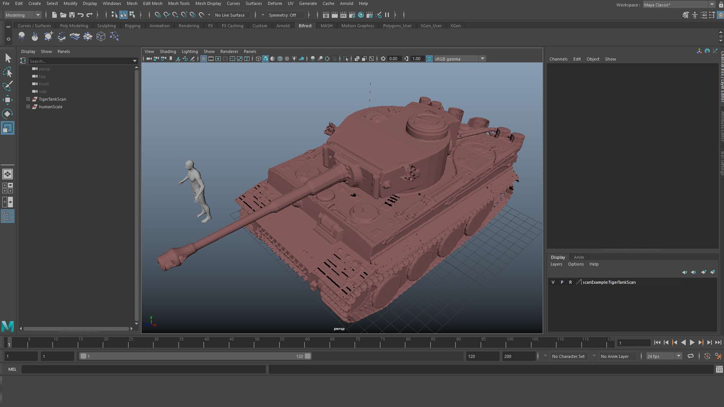
Task: Choose the Select tool arrow
Action: click(x=8, y=58)
